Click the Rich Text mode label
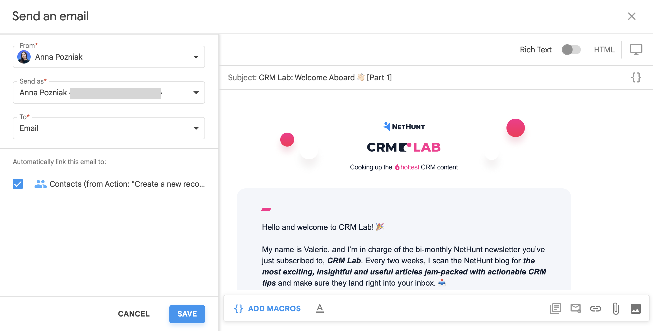 [x=535, y=50]
